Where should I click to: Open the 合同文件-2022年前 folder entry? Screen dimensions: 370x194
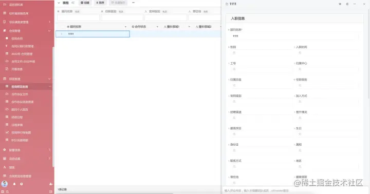[23, 62]
